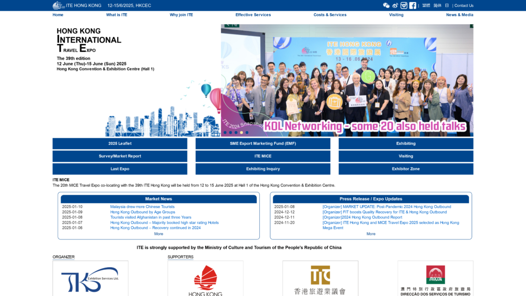Click the Press Release / Expo Updates header

tap(371, 199)
